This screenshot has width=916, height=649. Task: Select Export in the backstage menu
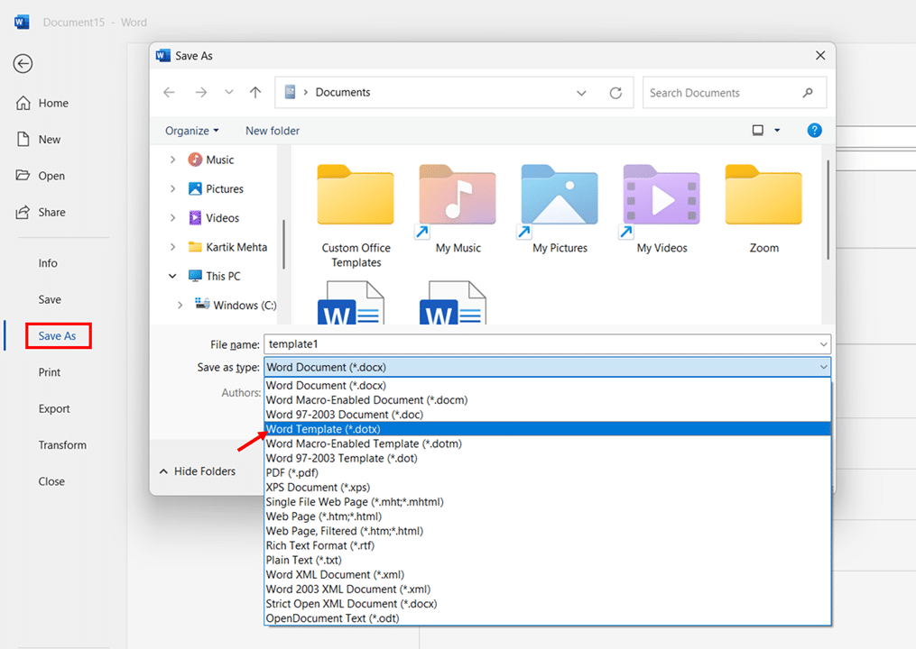[54, 408]
